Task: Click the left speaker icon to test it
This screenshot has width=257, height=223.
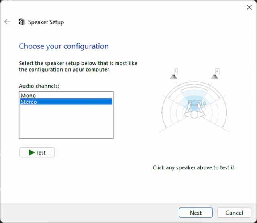Action: [174, 76]
